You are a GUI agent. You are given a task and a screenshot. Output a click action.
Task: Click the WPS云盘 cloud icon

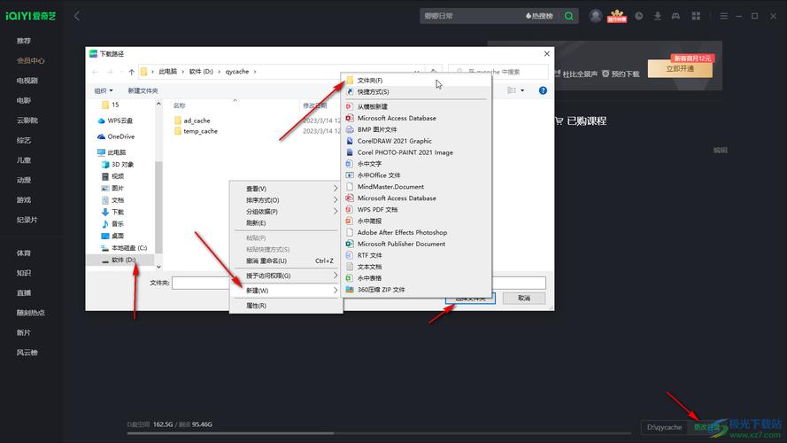tap(101, 120)
